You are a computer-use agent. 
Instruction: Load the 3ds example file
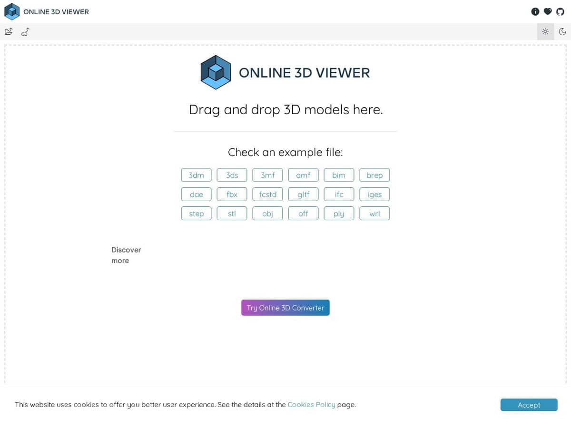(x=232, y=175)
